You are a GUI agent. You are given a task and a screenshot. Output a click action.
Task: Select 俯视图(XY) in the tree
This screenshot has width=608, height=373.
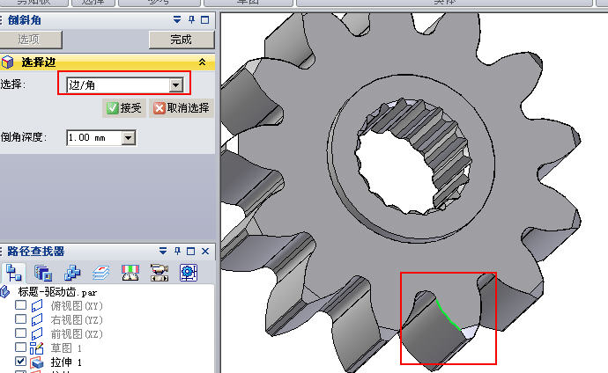click(x=77, y=305)
